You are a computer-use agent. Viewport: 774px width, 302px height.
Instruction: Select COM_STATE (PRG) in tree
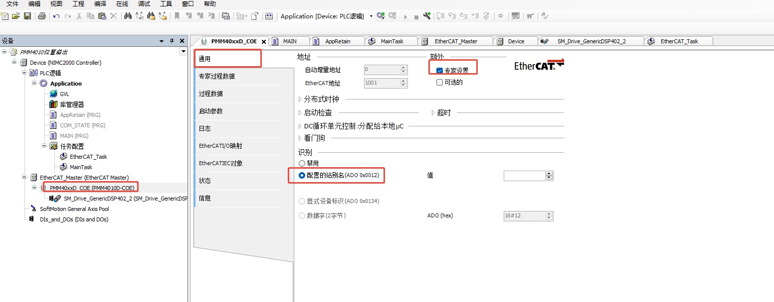click(x=83, y=125)
